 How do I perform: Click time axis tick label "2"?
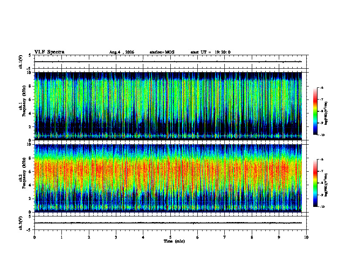point(89,237)
